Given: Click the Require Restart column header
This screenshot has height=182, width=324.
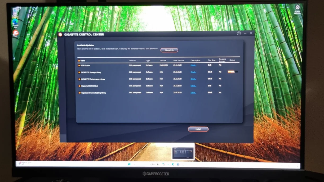Looking at the screenshot, I should (x=223, y=60).
